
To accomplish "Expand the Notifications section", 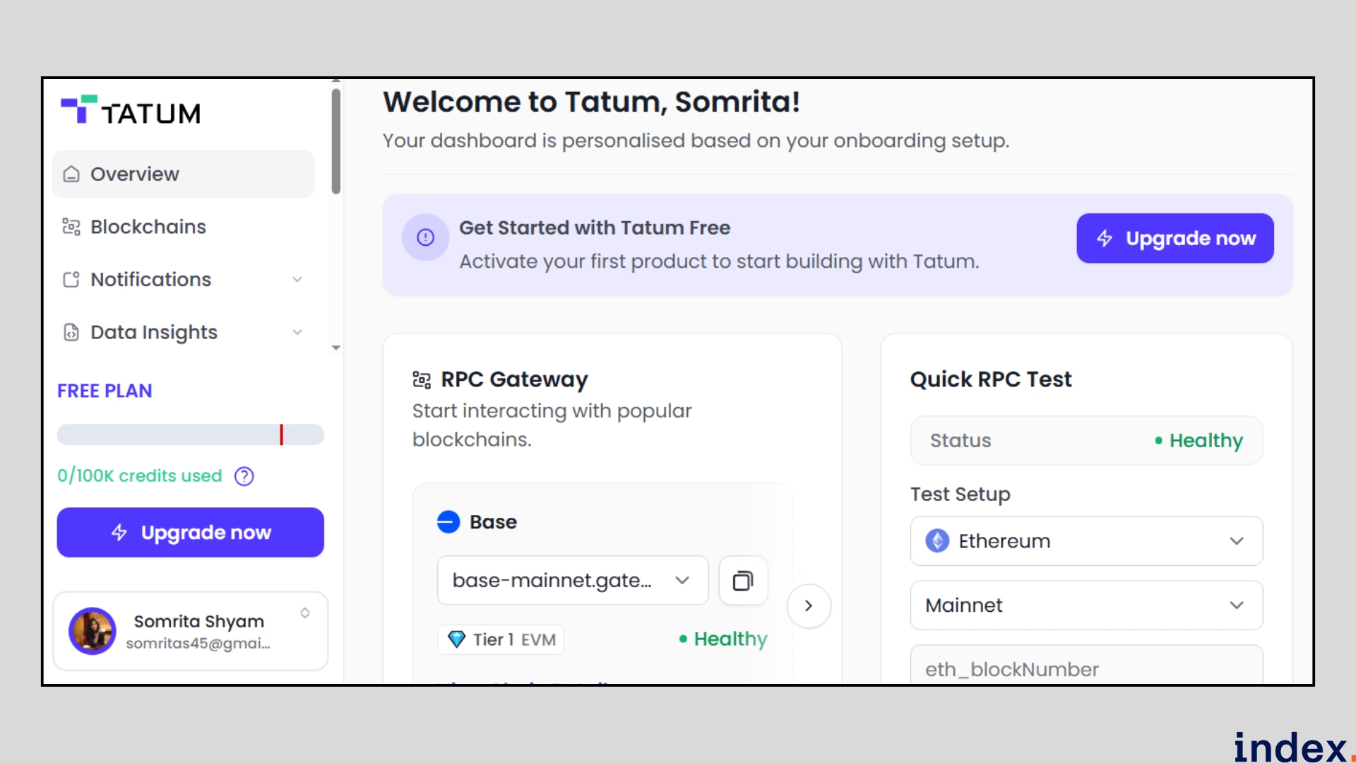I will point(298,280).
